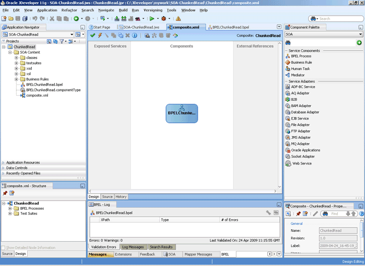Image resolution: width=365 pixels, height=266 pixels.
Task: Select the BPEL Process component
Action: pyautogui.click(x=301, y=56)
